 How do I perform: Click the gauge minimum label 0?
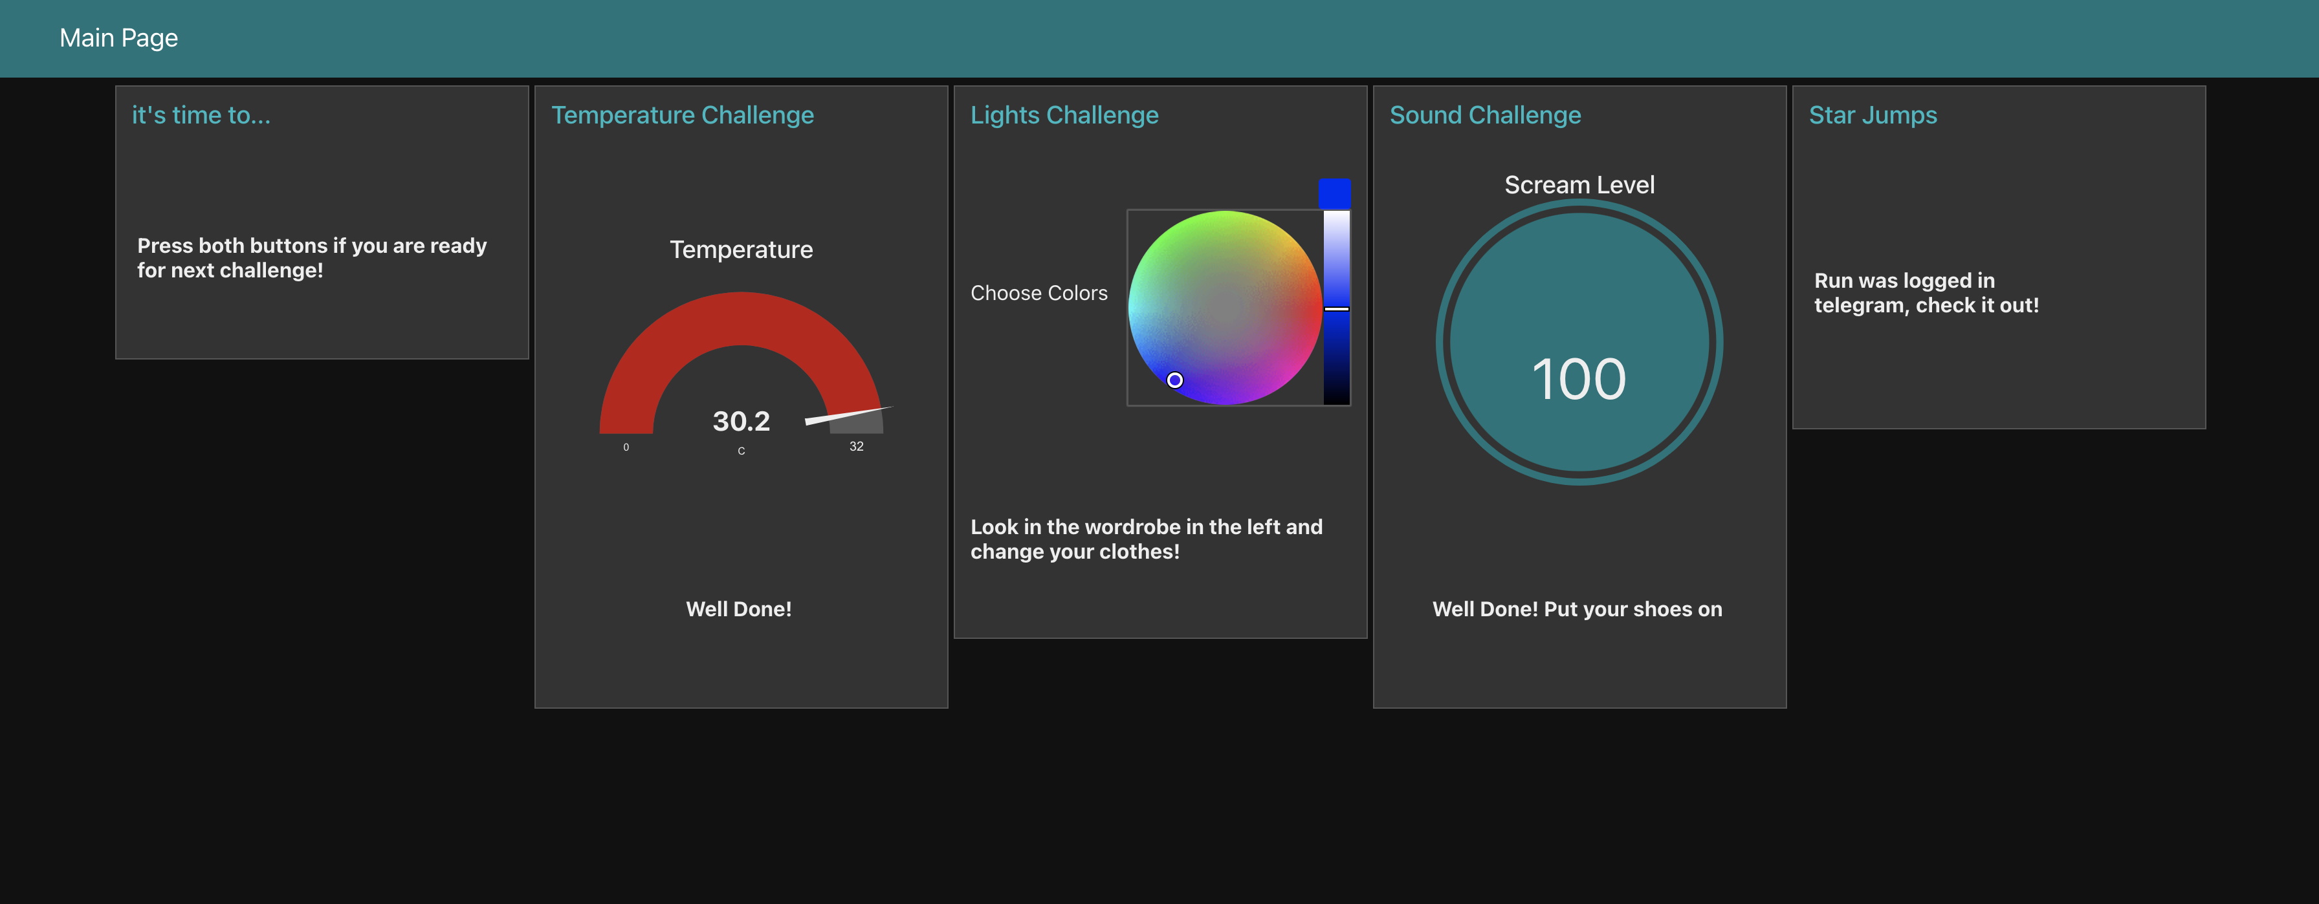pyautogui.click(x=626, y=447)
